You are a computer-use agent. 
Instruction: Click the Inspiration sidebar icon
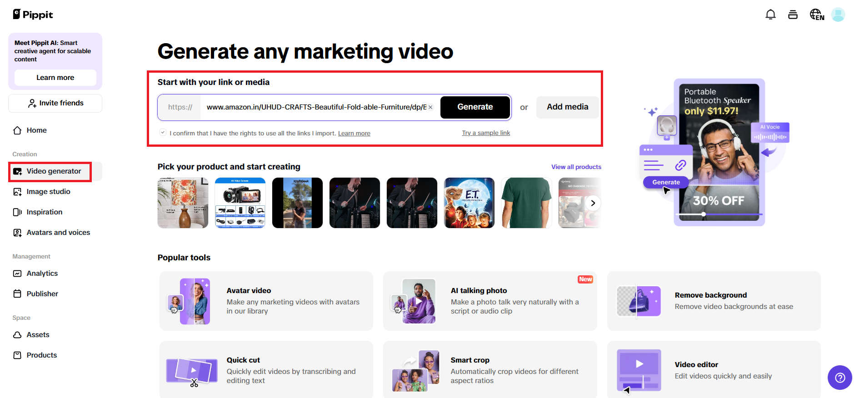17,212
